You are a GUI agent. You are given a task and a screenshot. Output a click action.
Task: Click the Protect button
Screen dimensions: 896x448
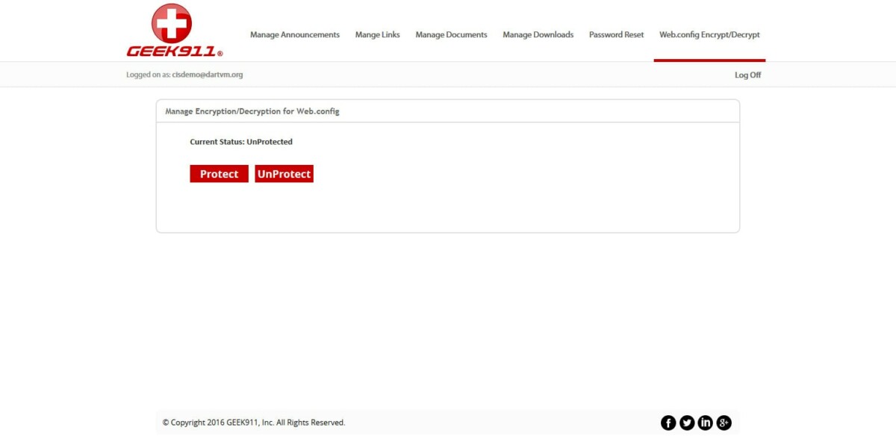point(218,173)
